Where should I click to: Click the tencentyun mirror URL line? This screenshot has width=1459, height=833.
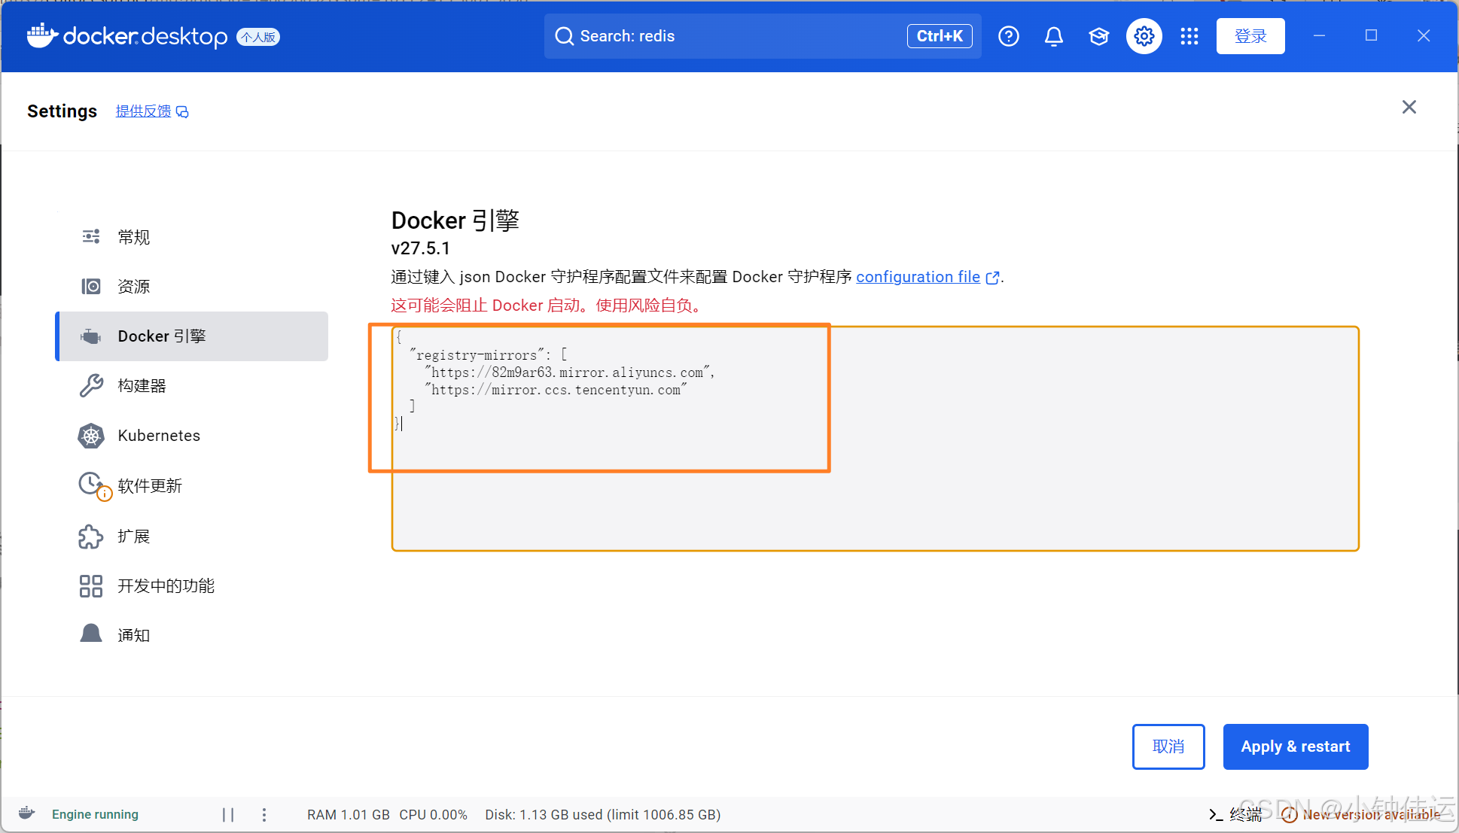click(556, 390)
